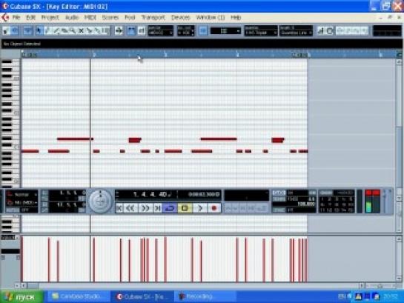Open the controller lane type dropdown
The width and height of the screenshot is (404, 303).
pyautogui.click(x=10, y=238)
